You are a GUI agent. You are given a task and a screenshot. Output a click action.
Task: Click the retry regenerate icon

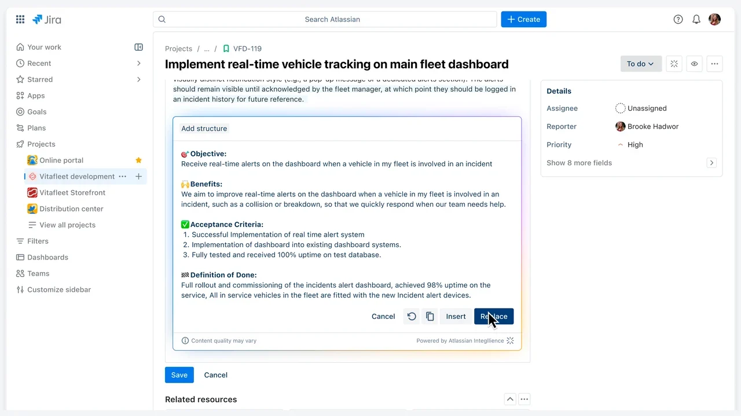[x=412, y=316]
